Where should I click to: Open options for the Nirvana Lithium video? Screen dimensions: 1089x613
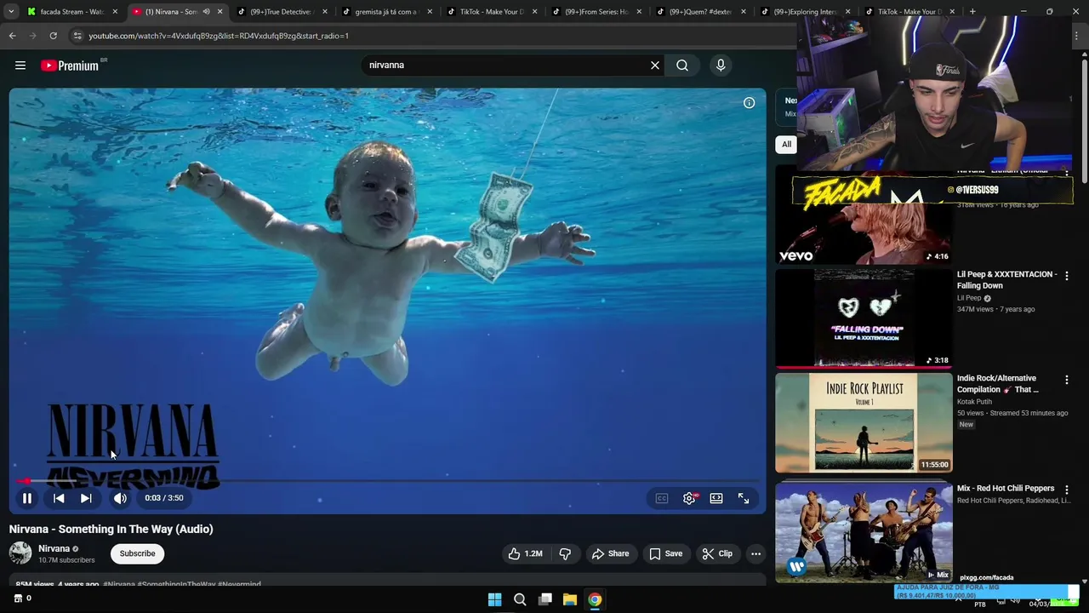(1067, 172)
